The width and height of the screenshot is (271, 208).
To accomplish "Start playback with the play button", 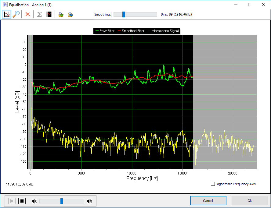I will coord(12,201).
